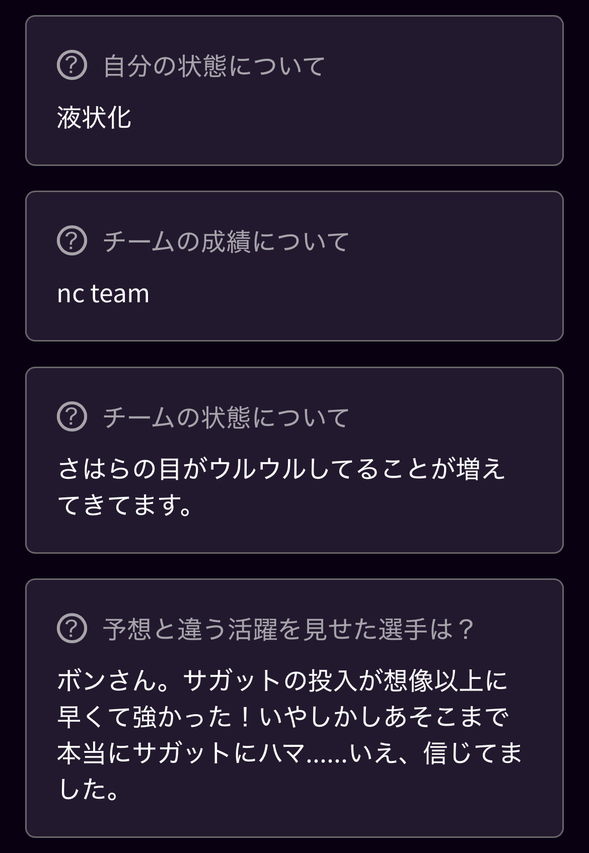Select the チームの成績について heading

[x=226, y=241]
